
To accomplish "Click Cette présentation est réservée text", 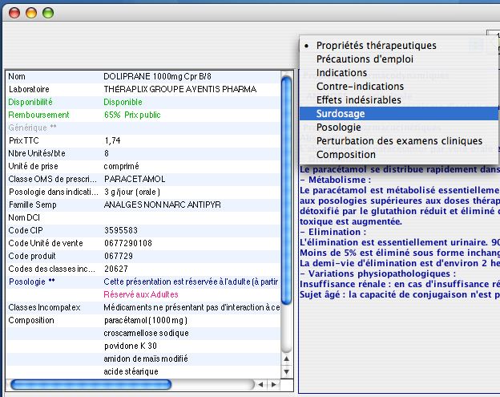I will tap(191, 282).
